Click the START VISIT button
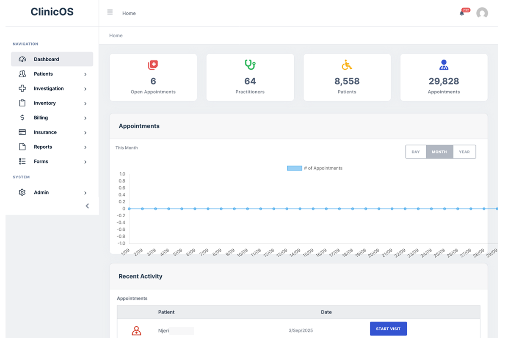The image size is (508, 338). point(388,328)
